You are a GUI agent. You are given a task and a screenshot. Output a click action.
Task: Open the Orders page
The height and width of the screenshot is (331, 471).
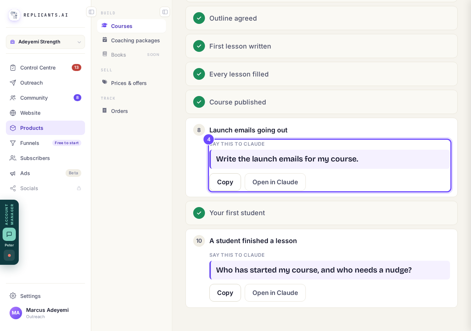point(131,111)
